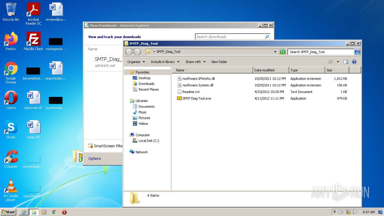Click the Back button in Explorer
384x216 pixels.
pyautogui.click(x=129, y=52)
